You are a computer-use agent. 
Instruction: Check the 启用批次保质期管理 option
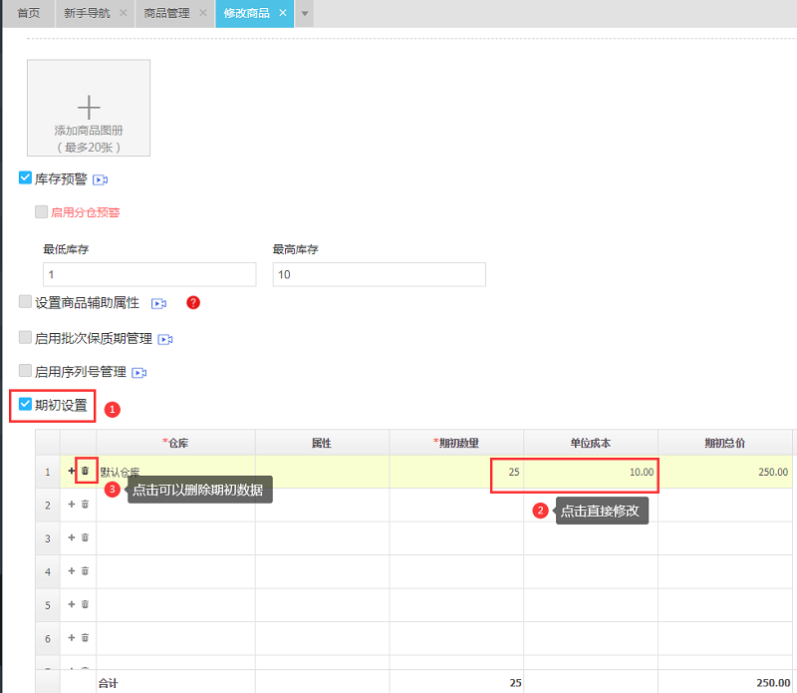26,338
